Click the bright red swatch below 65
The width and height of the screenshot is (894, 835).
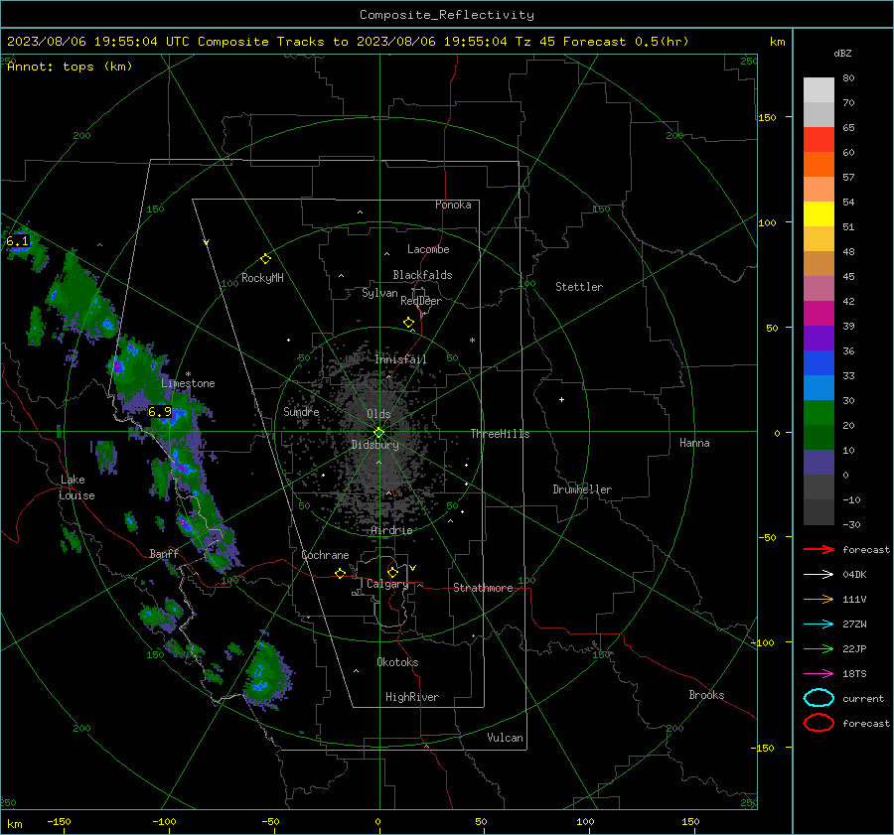click(819, 140)
